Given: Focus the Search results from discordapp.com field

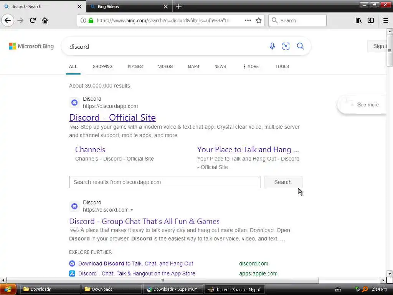Looking at the screenshot, I should 165,182.
